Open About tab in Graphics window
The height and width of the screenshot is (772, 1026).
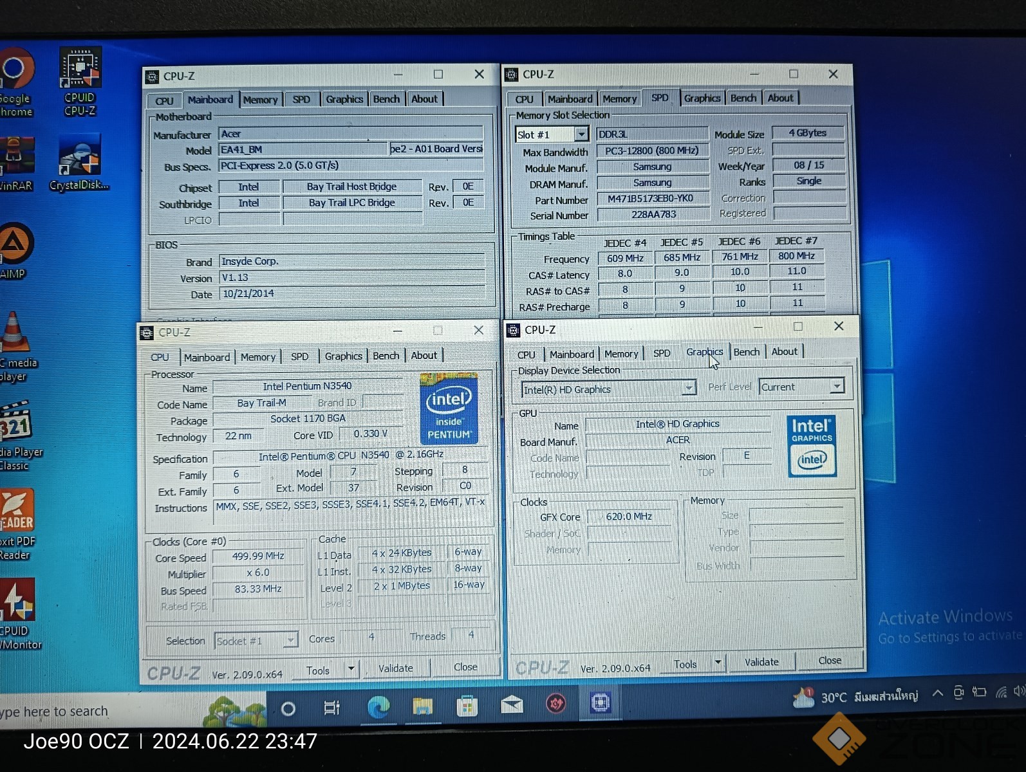pos(784,351)
